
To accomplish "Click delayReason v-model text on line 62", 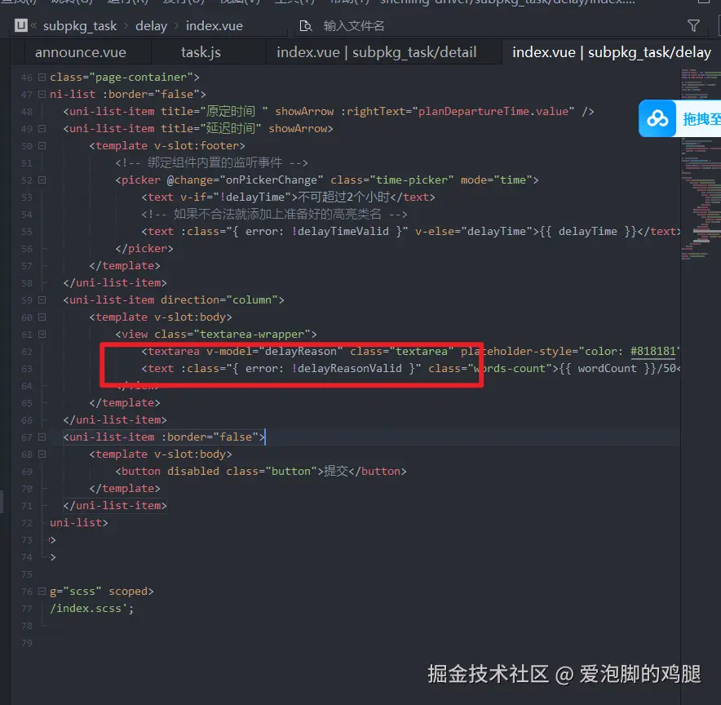I will (x=301, y=352).
